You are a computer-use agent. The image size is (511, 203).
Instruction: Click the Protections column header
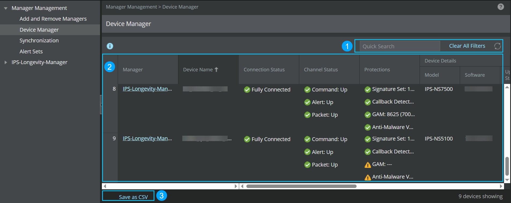(x=390, y=69)
